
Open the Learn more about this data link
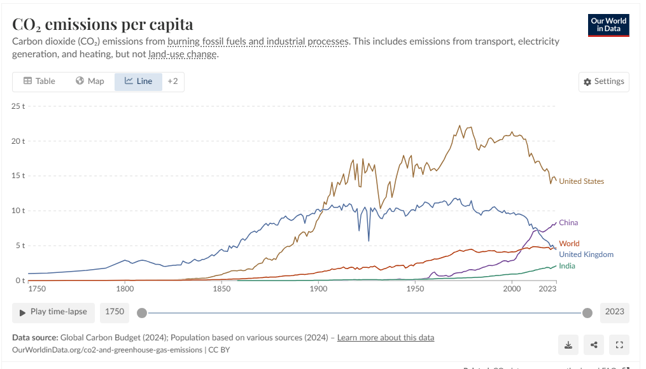click(x=386, y=337)
